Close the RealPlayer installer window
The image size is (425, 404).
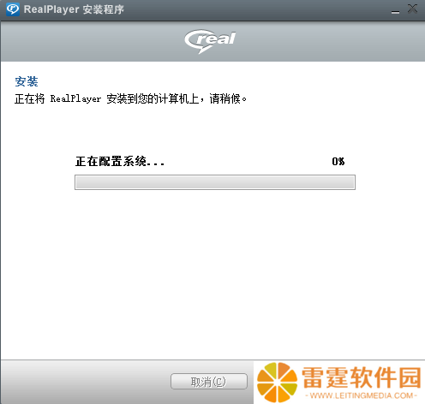click(x=412, y=9)
